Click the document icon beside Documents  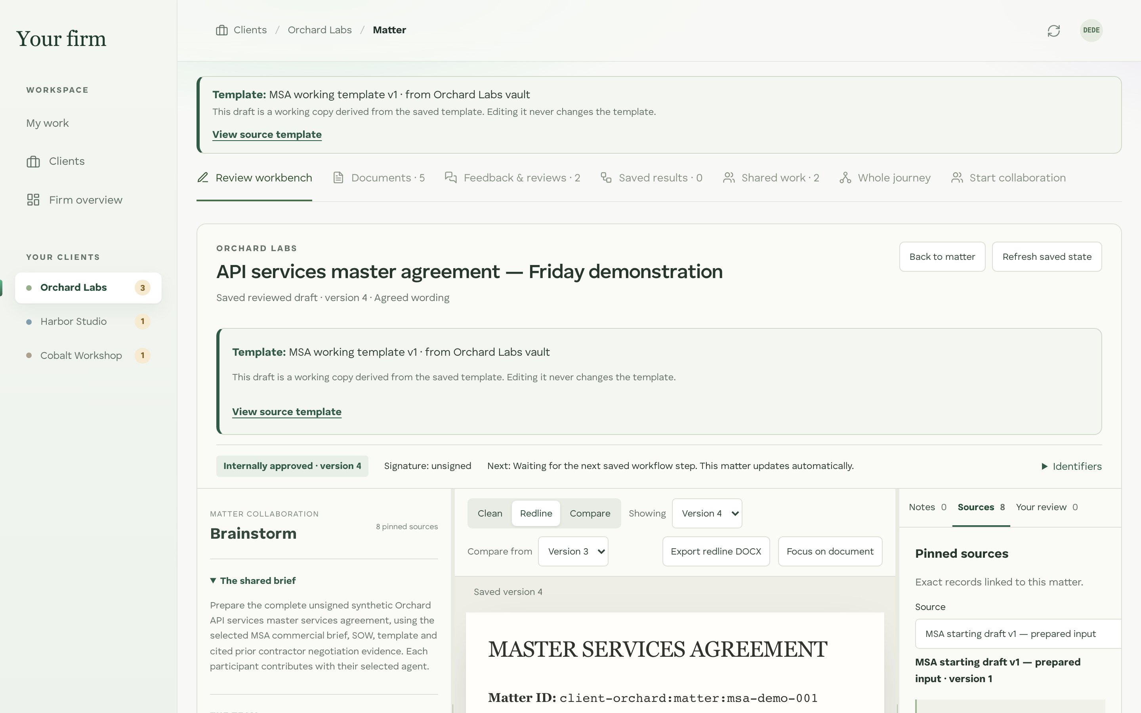(x=338, y=178)
